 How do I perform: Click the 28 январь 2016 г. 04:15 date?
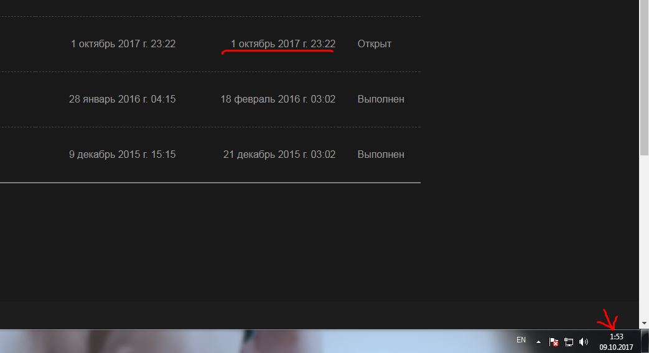(x=122, y=99)
